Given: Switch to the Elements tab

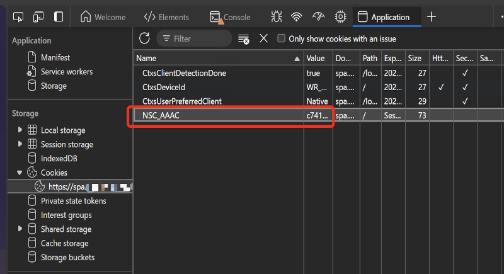Looking at the screenshot, I should point(167,17).
